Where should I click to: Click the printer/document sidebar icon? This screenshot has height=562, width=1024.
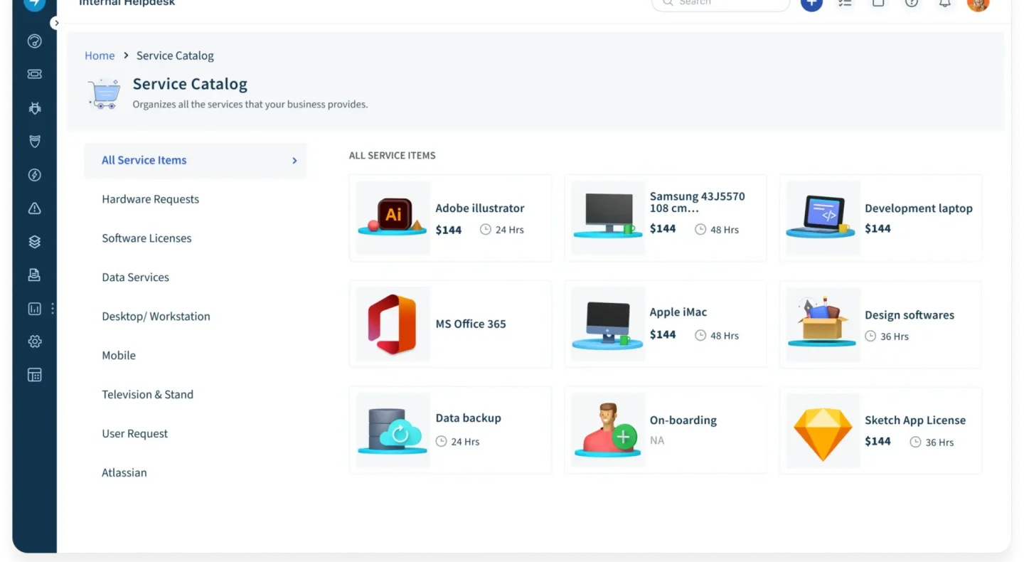pyautogui.click(x=34, y=275)
